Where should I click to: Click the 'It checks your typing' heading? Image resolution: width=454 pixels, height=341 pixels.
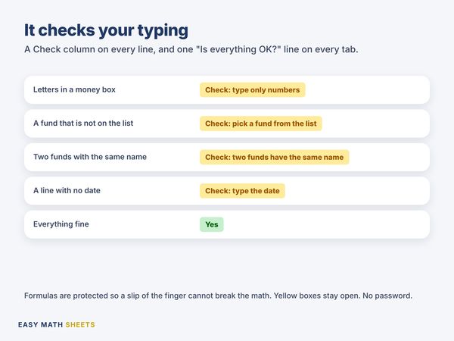pos(106,30)
